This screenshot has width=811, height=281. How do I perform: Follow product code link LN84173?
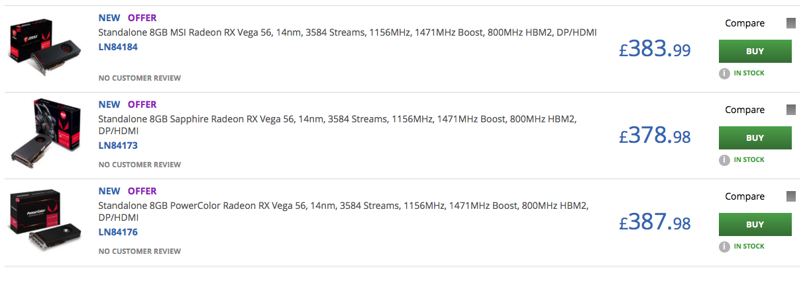118,145
